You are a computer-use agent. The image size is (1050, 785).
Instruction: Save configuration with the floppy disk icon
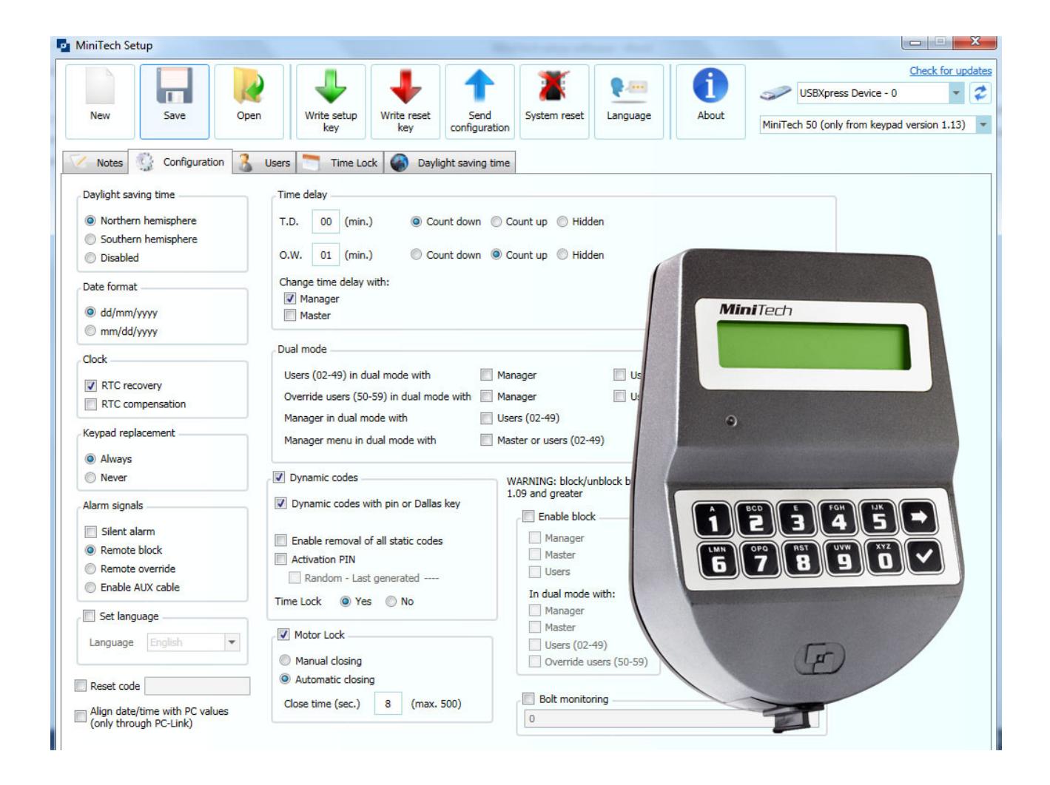[x=175, y=86]
